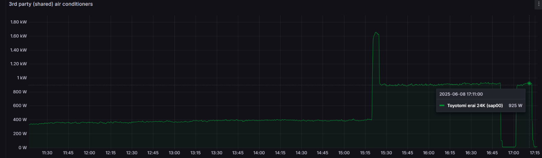Click the '1.60 kW' y-axis label
Screen dimensions: 542x158
[19, 36]
